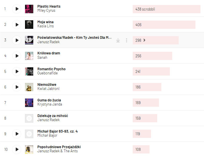
Task: Open the Miley Cyrus artist link
Action: pos(46,11)
